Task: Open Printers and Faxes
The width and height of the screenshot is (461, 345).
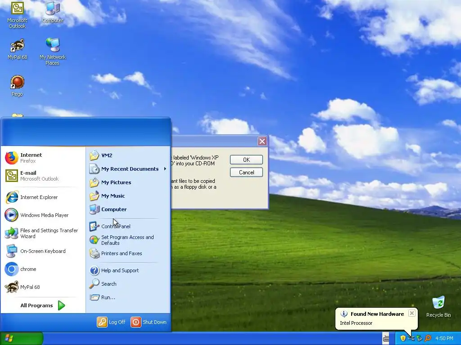Action: pyautogui.click(x=128, y=253)
